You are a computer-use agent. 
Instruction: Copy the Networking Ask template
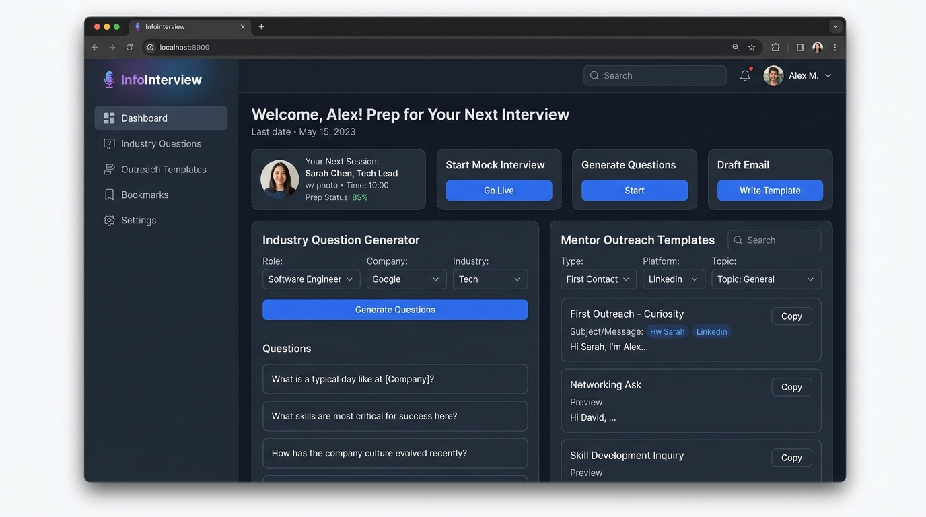click(791, 387)
